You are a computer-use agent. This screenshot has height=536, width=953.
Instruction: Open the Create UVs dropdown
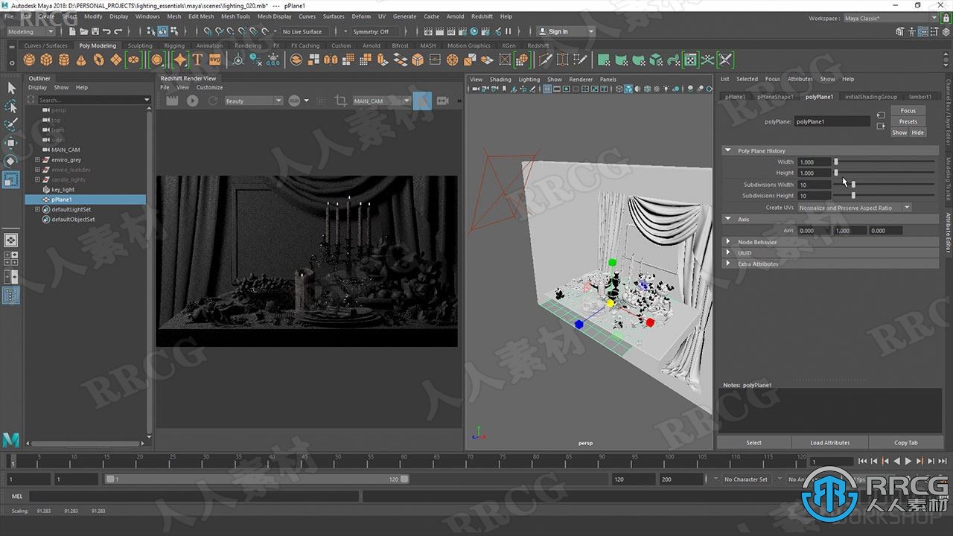855,208
